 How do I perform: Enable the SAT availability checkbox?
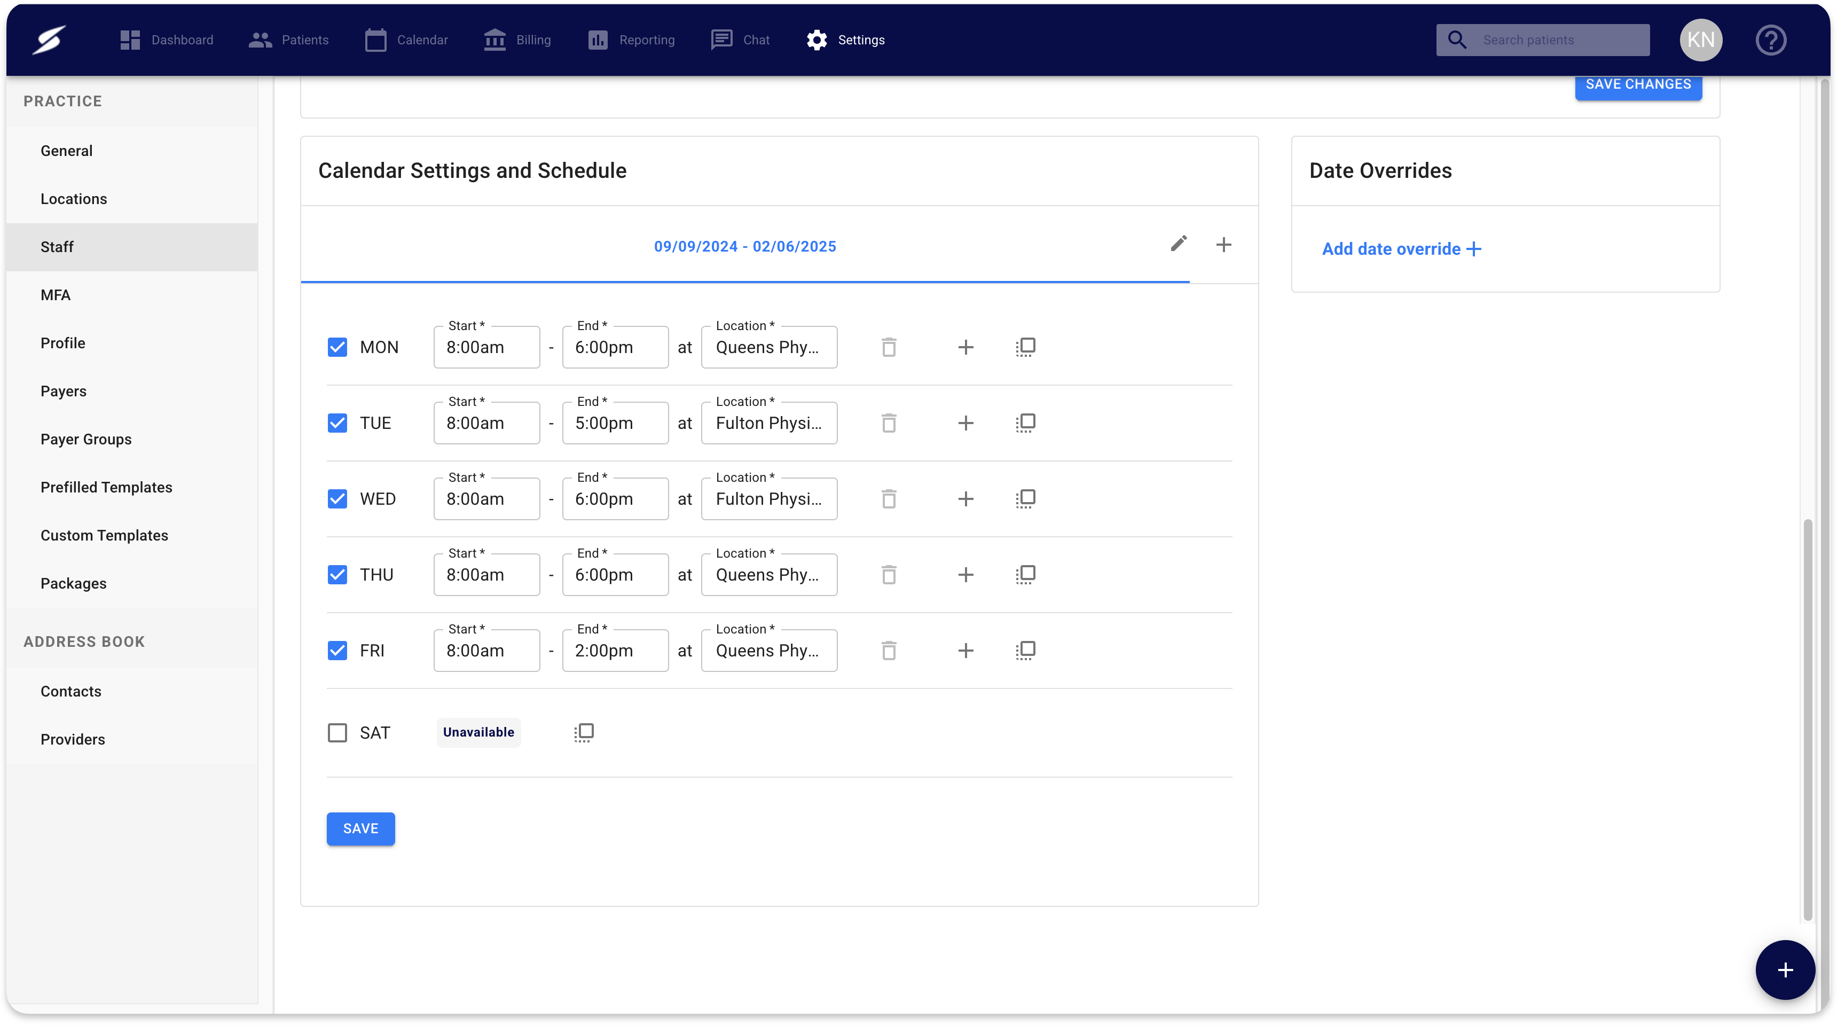[x=337, y=732]
